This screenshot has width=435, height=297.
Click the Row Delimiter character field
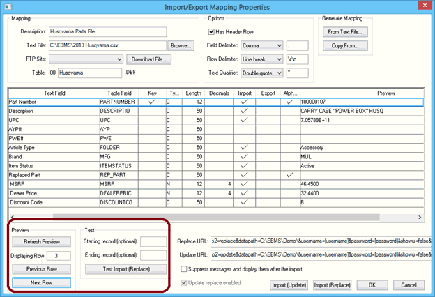tap(298, 59)
